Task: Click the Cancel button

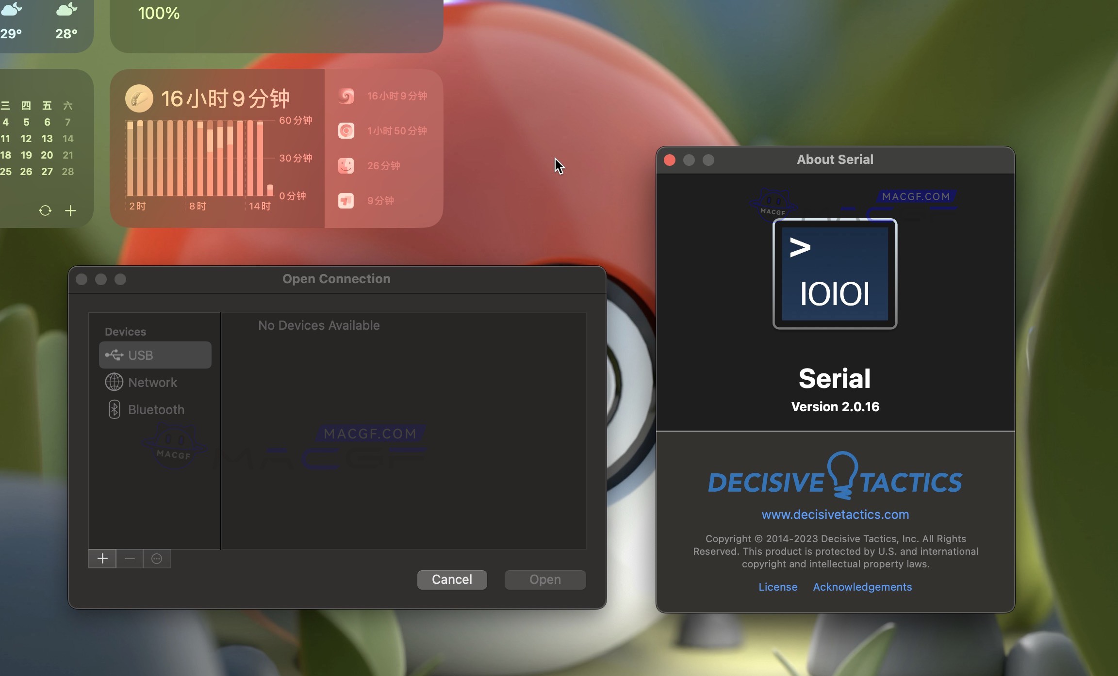Action: click(x=452, y=579)
